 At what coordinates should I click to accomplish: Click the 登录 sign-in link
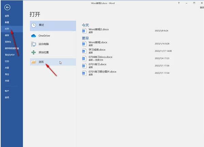coord(202,8)
